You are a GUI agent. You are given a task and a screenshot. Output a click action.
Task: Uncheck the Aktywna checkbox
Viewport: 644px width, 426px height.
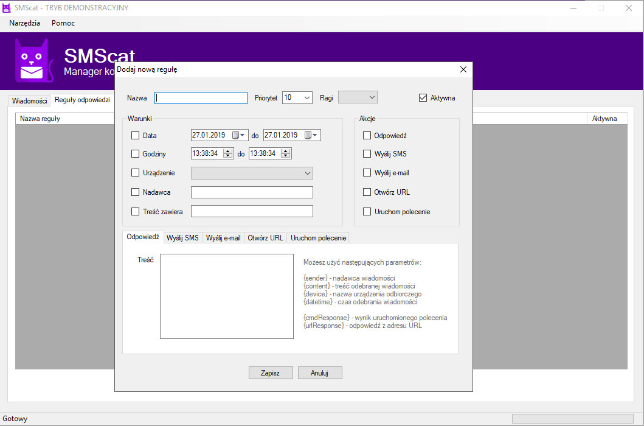pos(423,98)
